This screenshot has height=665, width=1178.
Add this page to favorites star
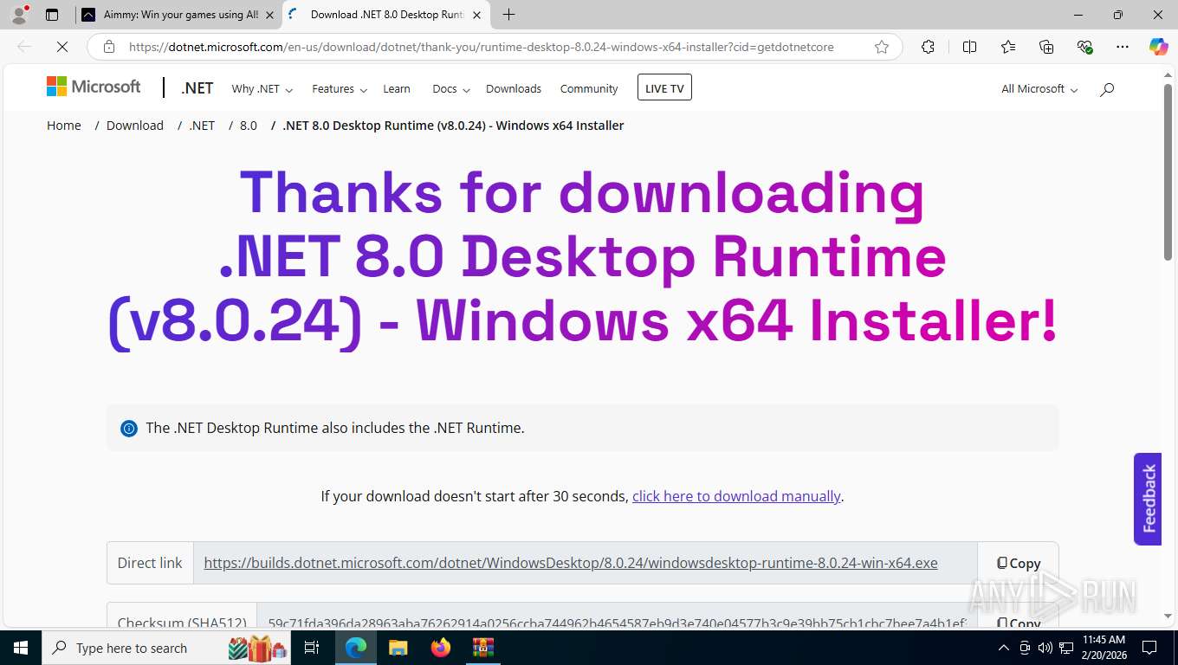click(882, 47)
